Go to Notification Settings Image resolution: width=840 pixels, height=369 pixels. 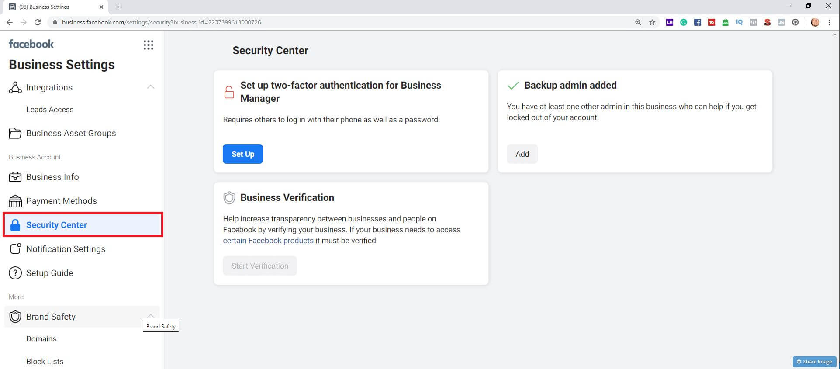[66, 249]
